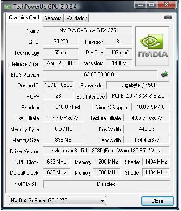Screen dimensions: 181x211
Task: Click the Transistors field 1400M
Action: pos(119,63)
